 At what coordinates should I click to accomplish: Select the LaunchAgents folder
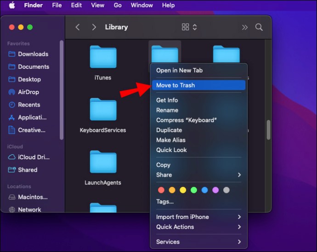[x=103, y=162]
